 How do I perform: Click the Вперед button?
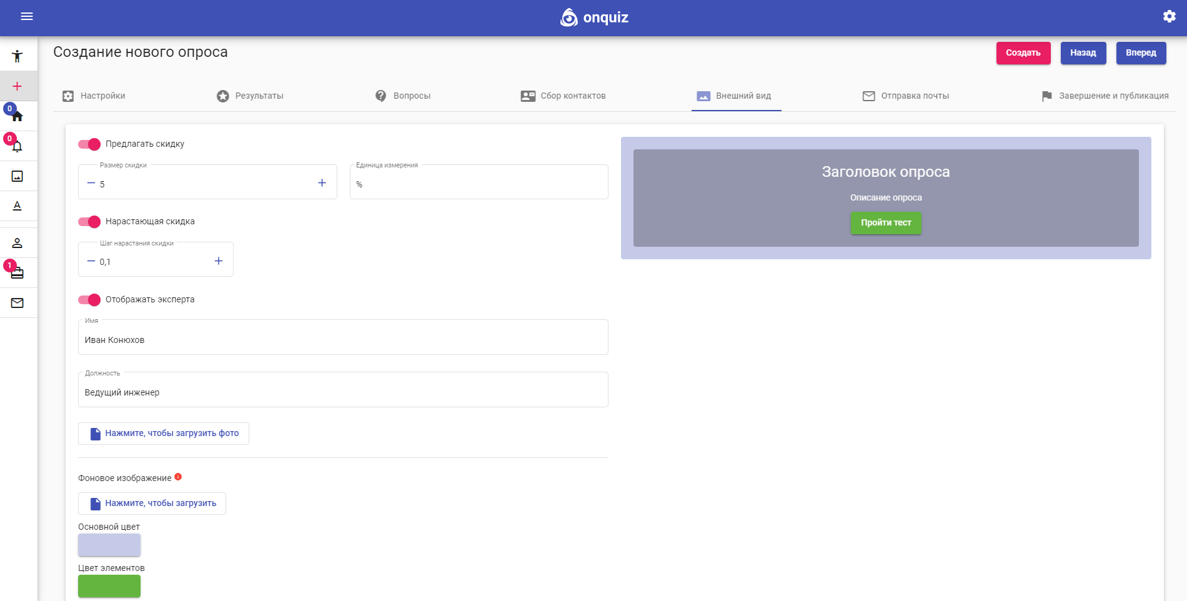[x=1141, y=53]
